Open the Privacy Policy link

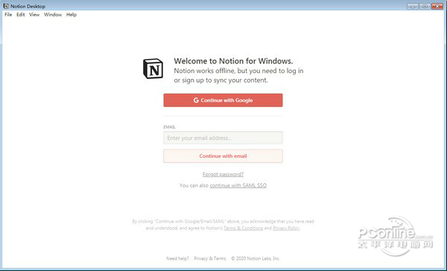point(286,228)
